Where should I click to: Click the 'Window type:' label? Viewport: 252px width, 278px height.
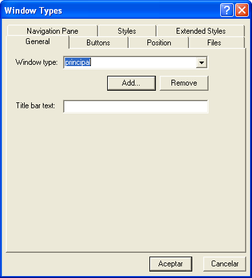(x=36, y=62)
